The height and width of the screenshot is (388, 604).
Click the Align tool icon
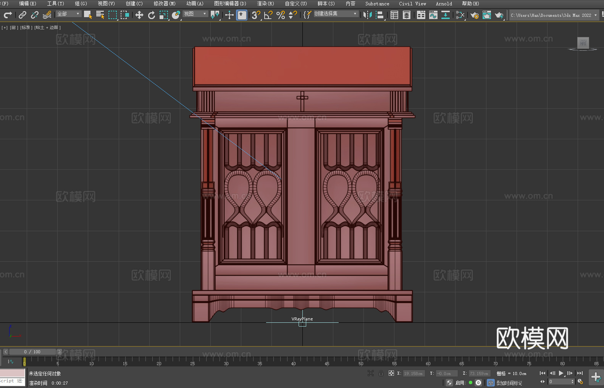click(380, 15)
